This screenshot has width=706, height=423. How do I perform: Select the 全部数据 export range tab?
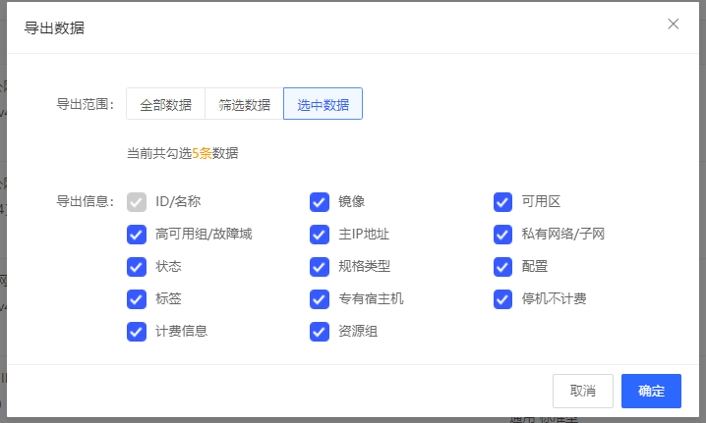point(166,104)
